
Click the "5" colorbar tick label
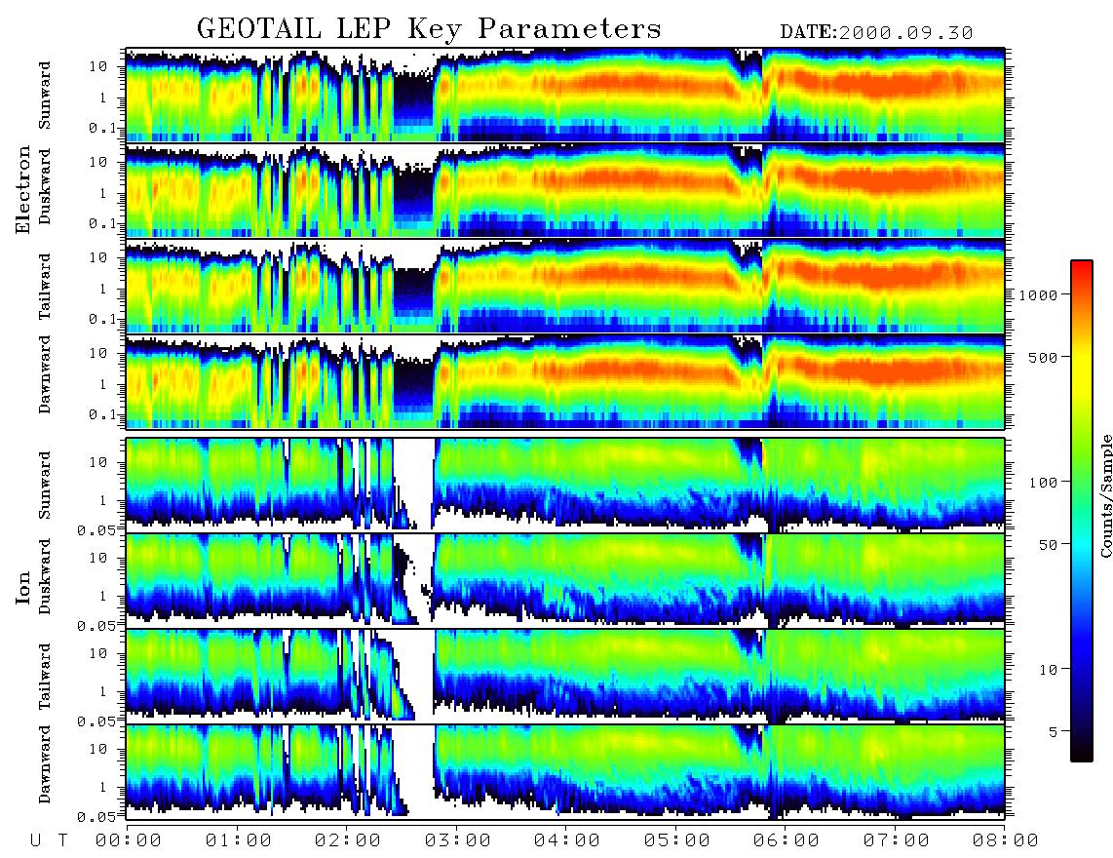tap(1054, 731)
